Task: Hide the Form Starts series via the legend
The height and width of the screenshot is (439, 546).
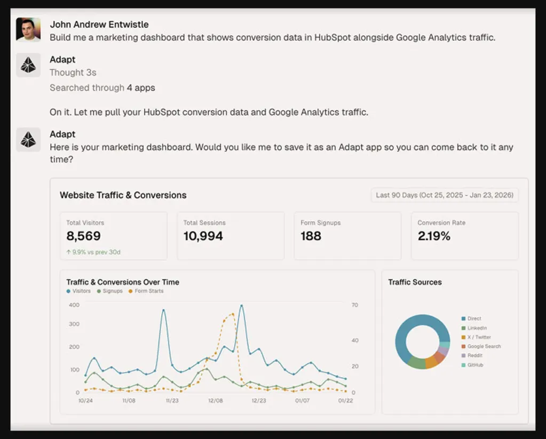Action: (x=146, y=291)
